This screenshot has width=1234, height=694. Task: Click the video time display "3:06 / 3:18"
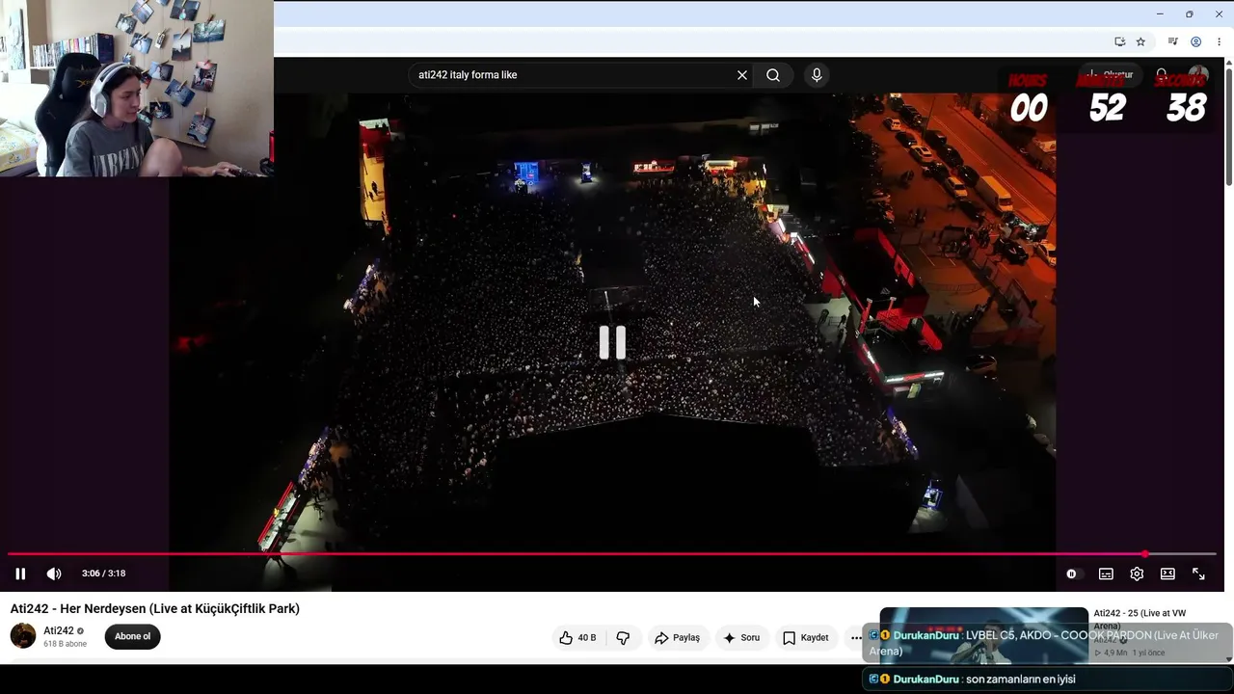103,574
